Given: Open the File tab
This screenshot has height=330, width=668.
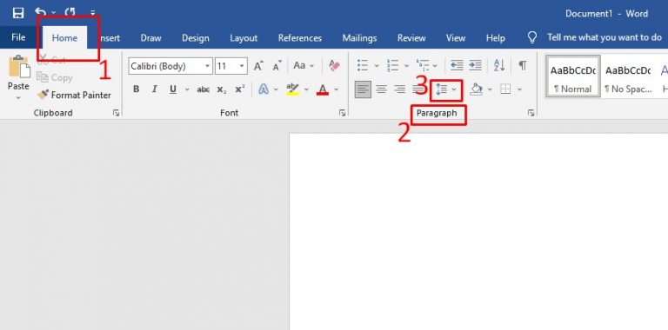Looking at the screenshot, I should 18,37.
